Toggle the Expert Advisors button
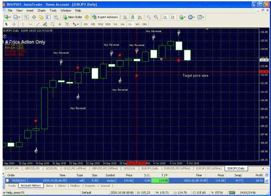 (x=105, y=17)
